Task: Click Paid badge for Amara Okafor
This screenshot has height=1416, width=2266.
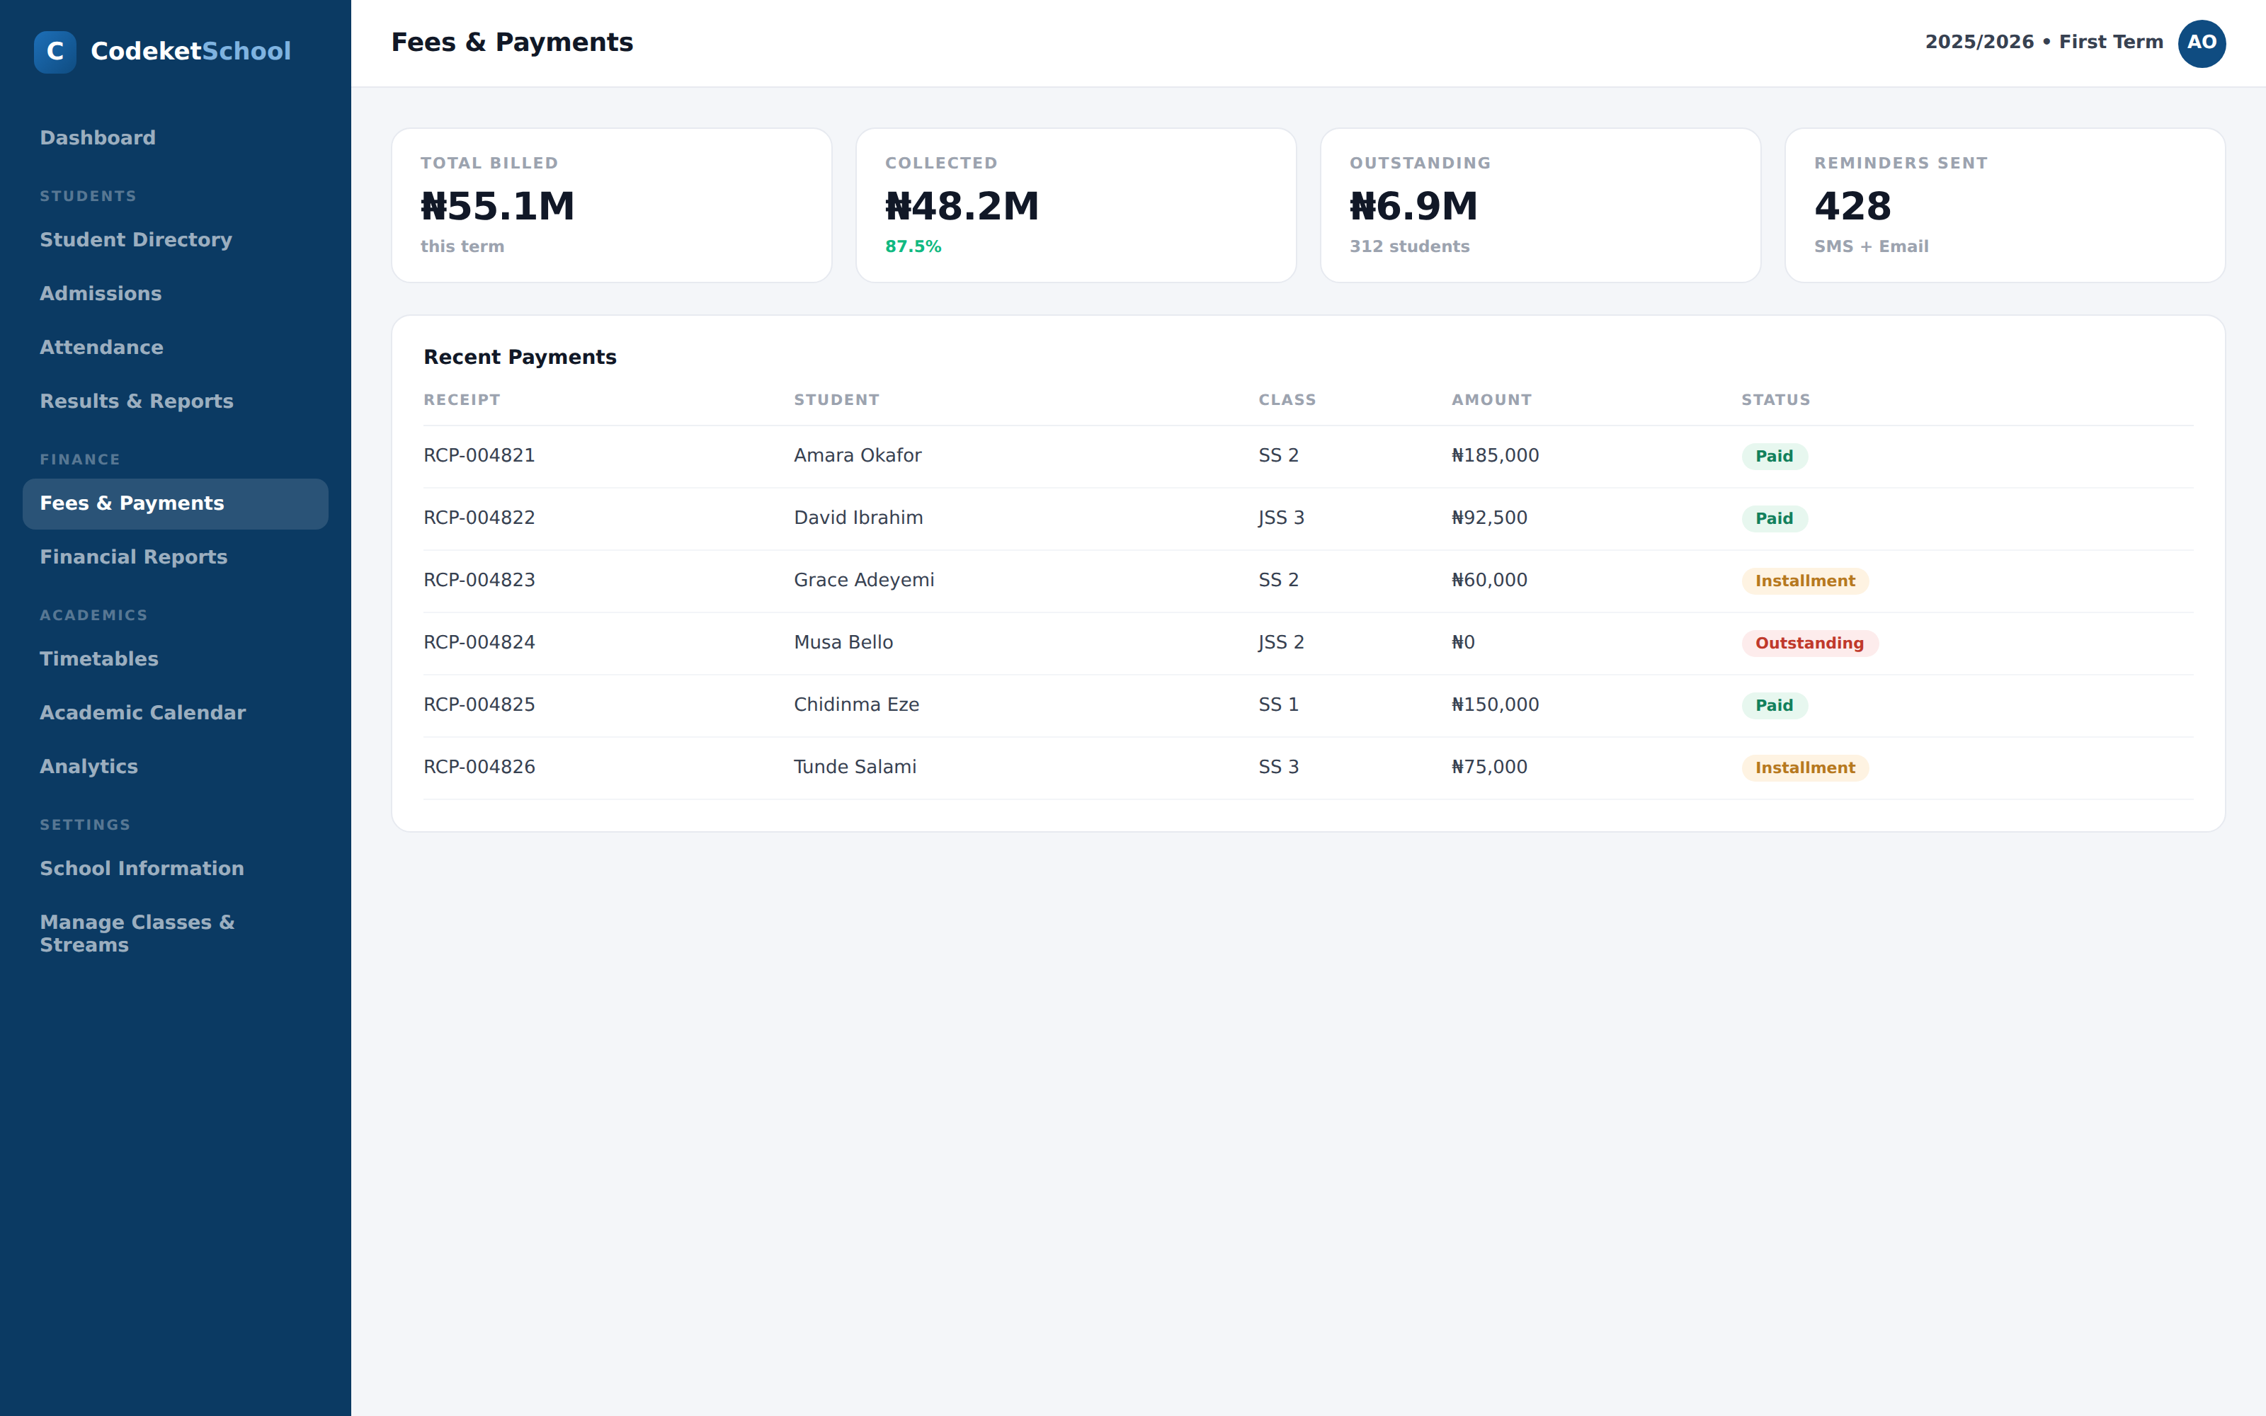Action: [1775, 457]
